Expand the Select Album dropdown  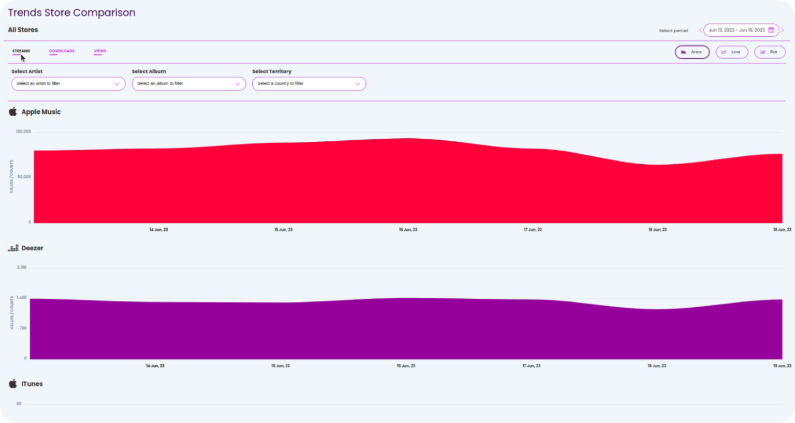point(188,83)
